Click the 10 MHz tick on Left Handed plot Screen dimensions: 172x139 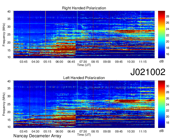pyautogui.click(x=9, y=127)
